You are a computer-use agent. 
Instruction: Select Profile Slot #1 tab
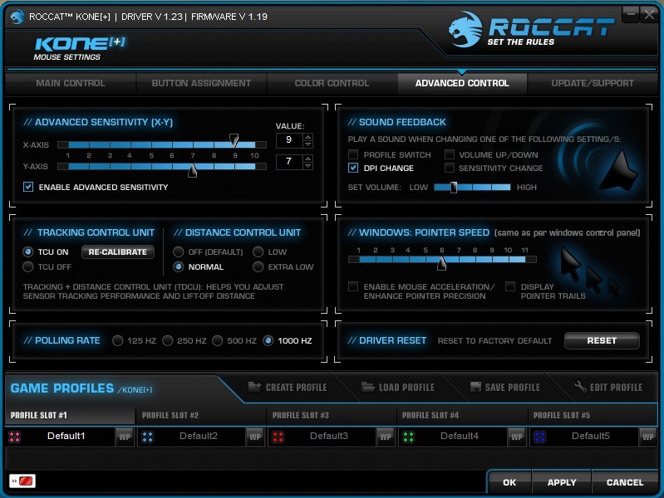coord(70,415)
